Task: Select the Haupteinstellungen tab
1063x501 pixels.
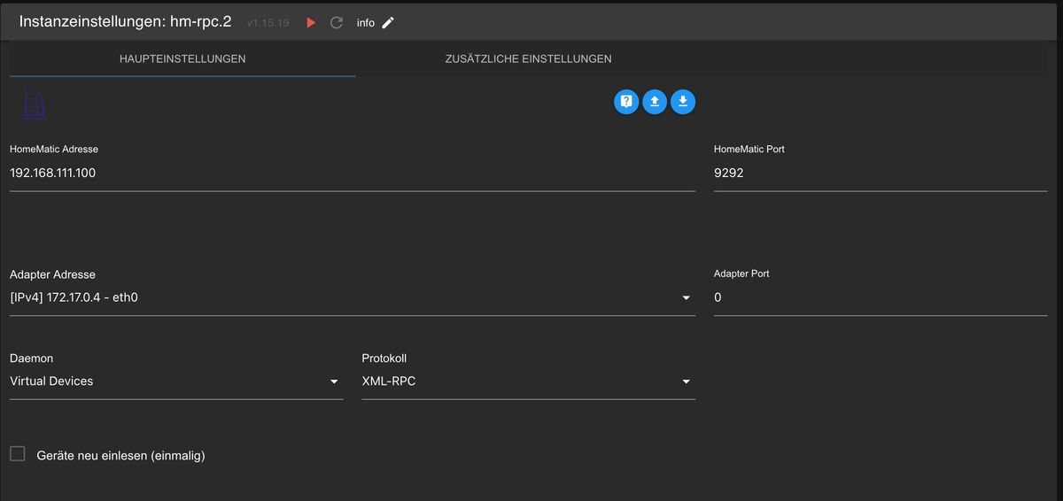Action: pyautogui.click(x=182, y=59)
